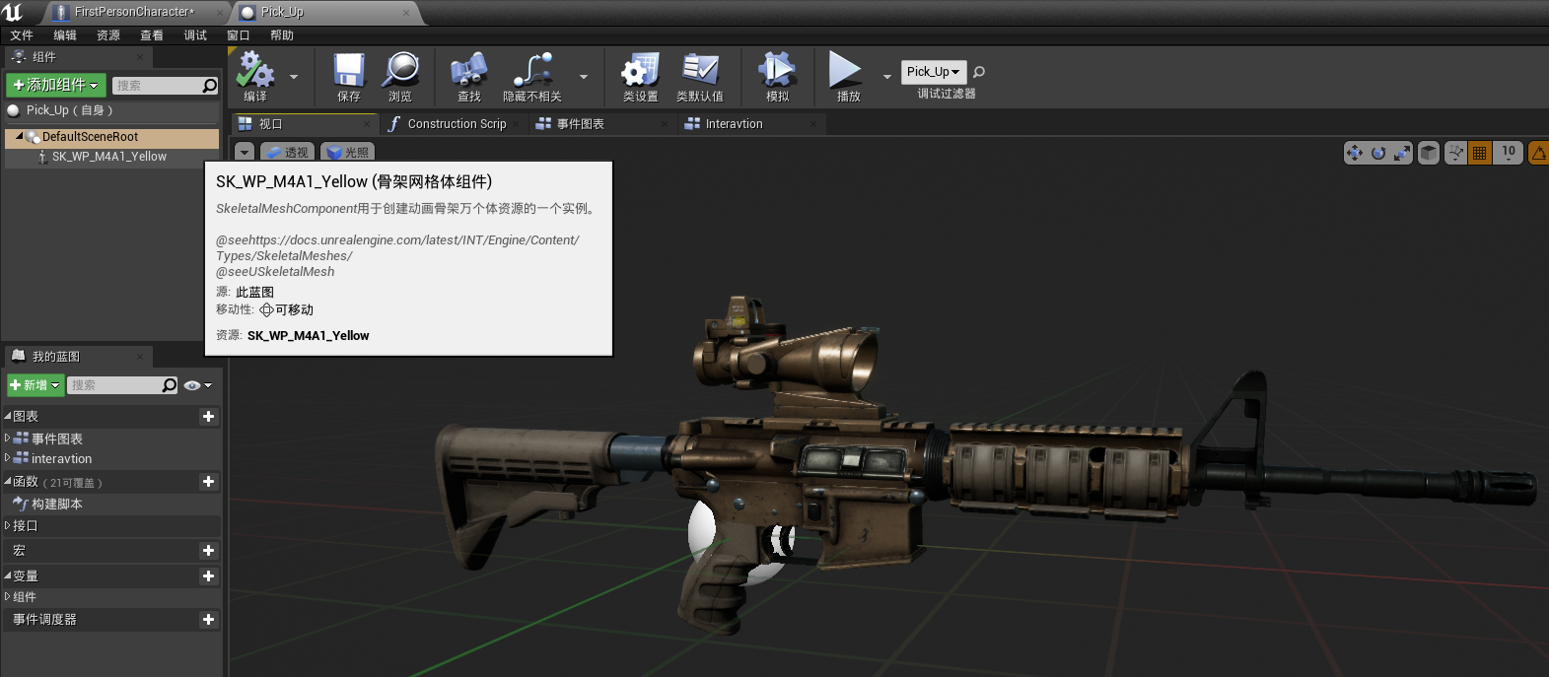Viewport: 1549px width, 677px height.
Task: Switch to the 事件图表 tab
Action: [x=600, y=124]
